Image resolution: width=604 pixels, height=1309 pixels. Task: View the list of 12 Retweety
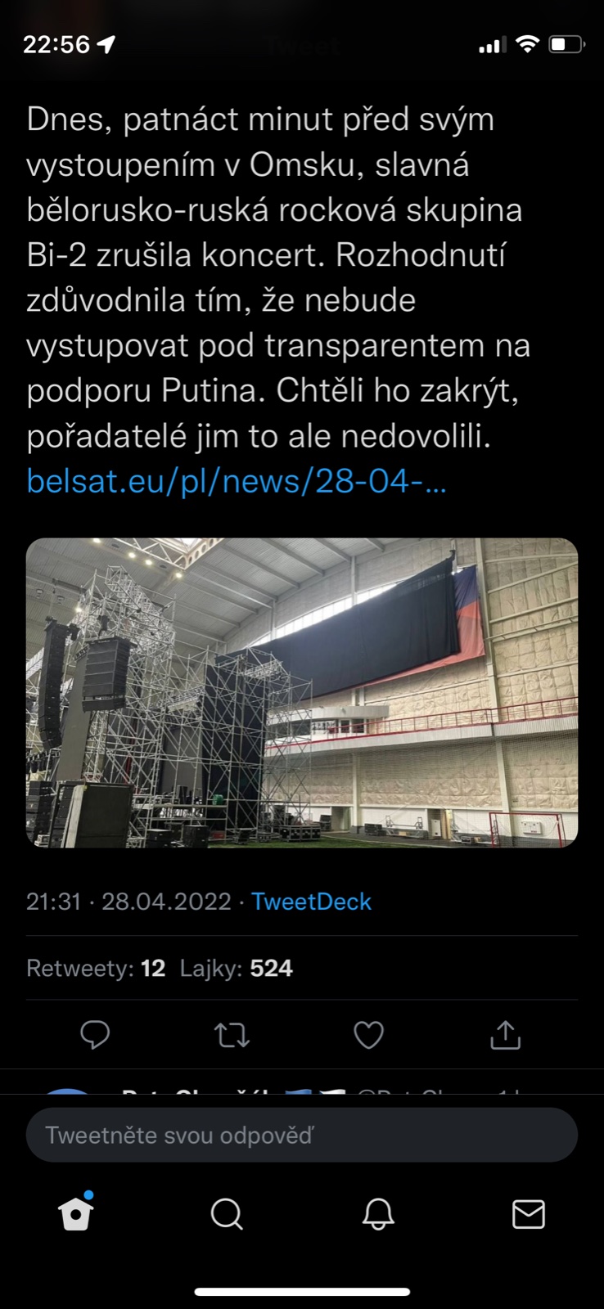pos(96,969)
